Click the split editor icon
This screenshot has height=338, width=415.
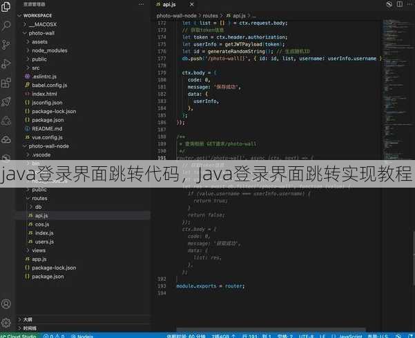(x=400, y=4)
